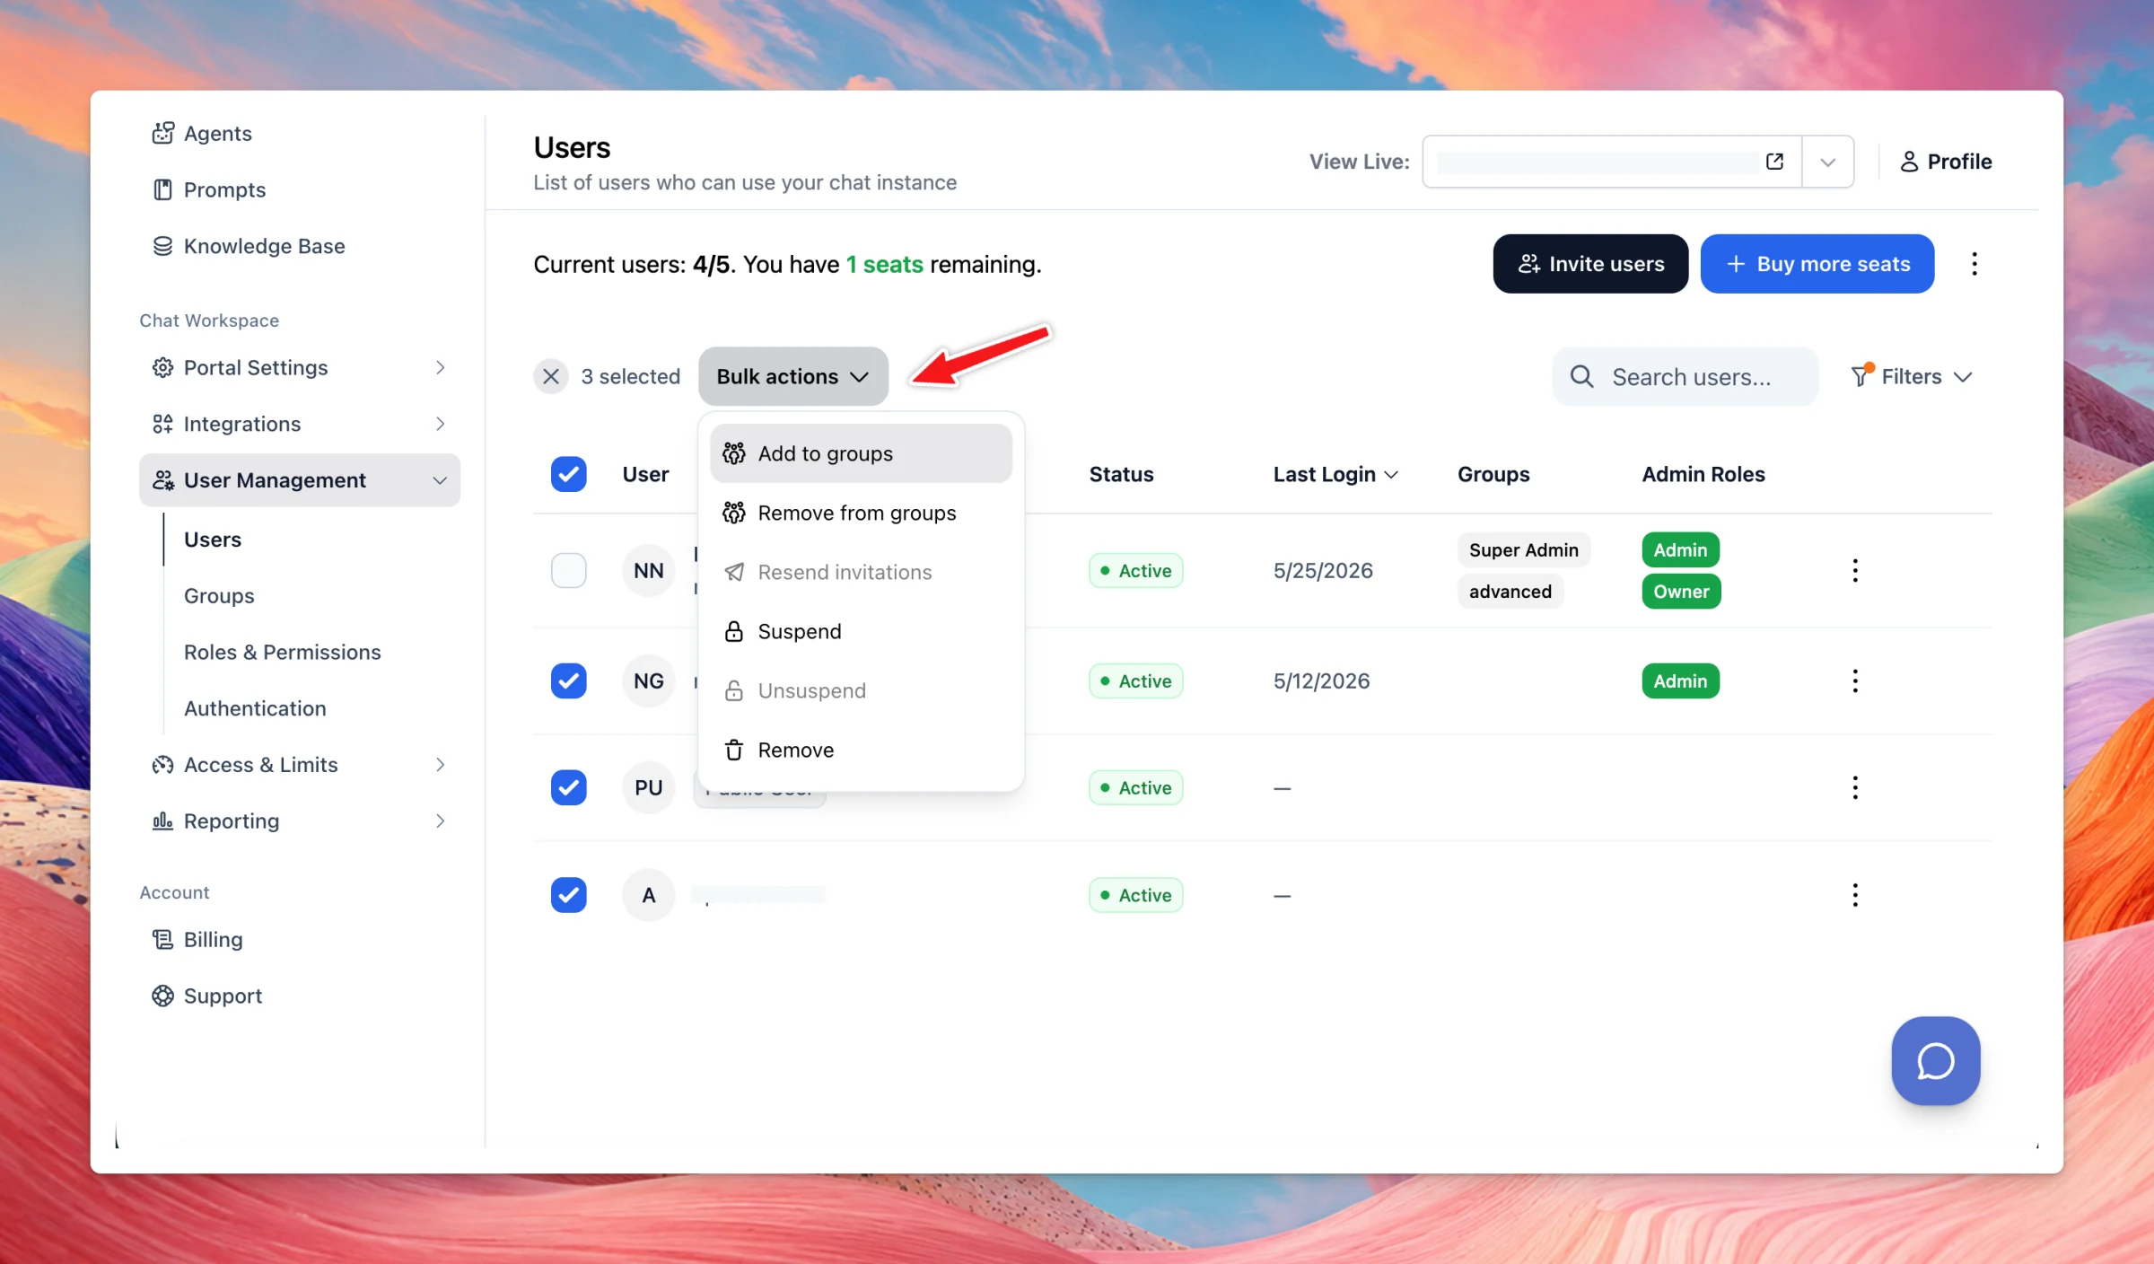Viewport: 2154px width, 1264px height.
Task: Open row options for the NN user
Action: [1855, 571]
